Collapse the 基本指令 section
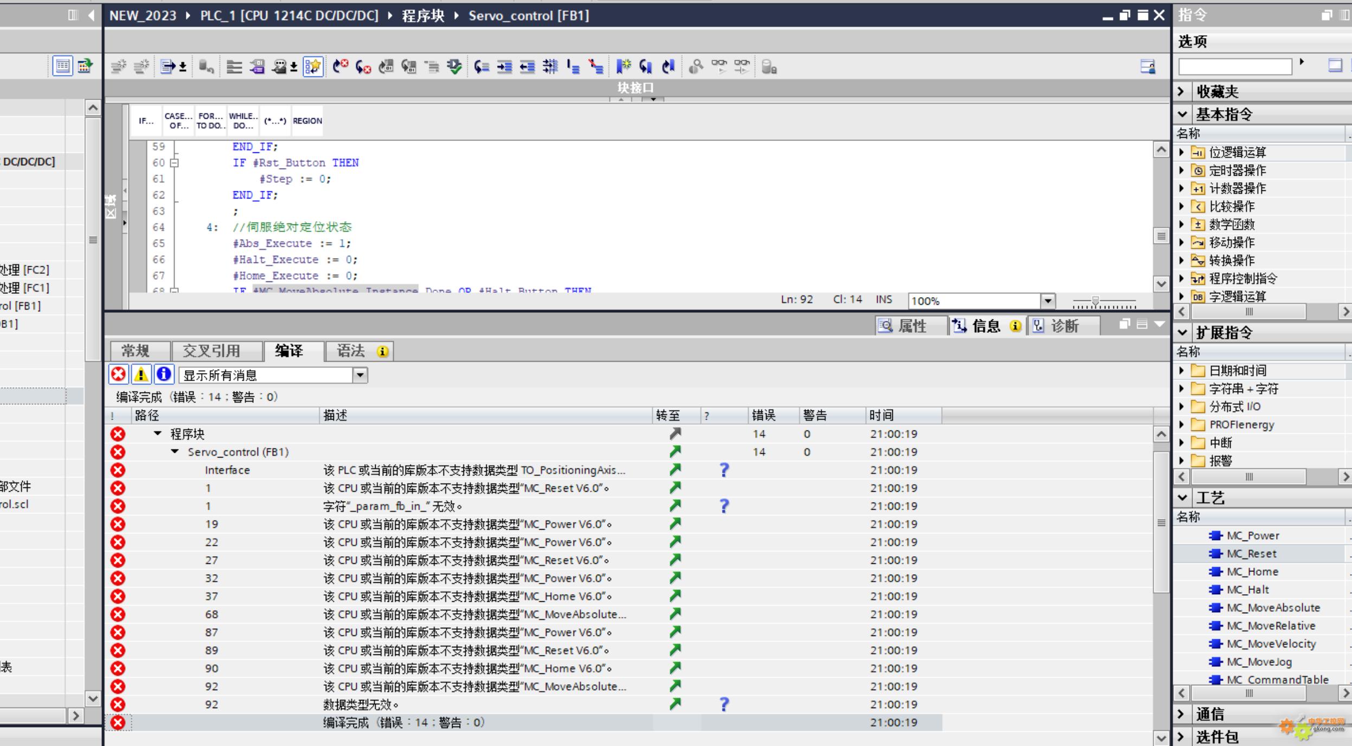Image resolution: width=1352 pixels, height=746 pixels. tap(1182, 114)
